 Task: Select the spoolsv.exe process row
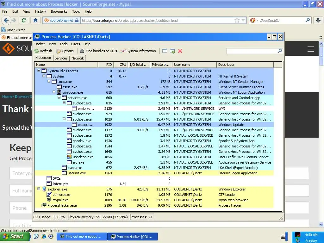154,141
